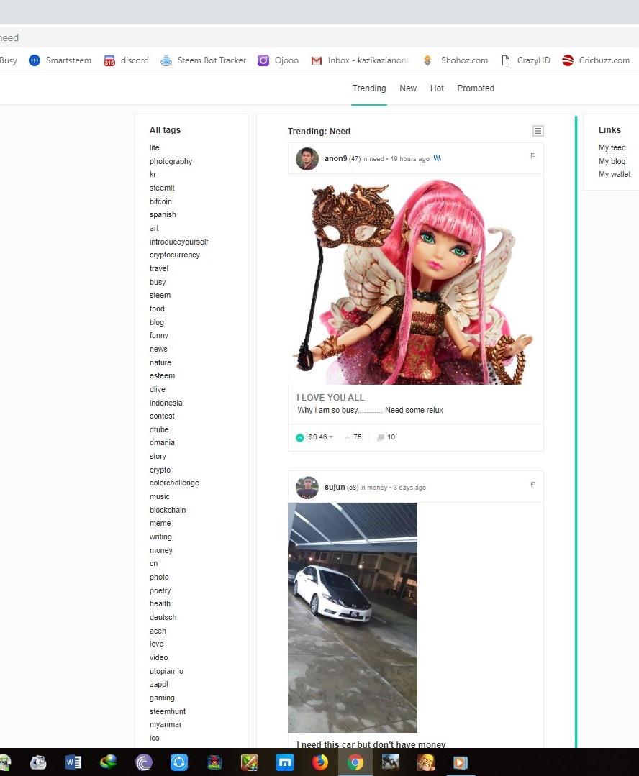Image resolution: width=639 pixels, height=776 pixels.
Task: Go to My feed
Action: coord(612,147)
